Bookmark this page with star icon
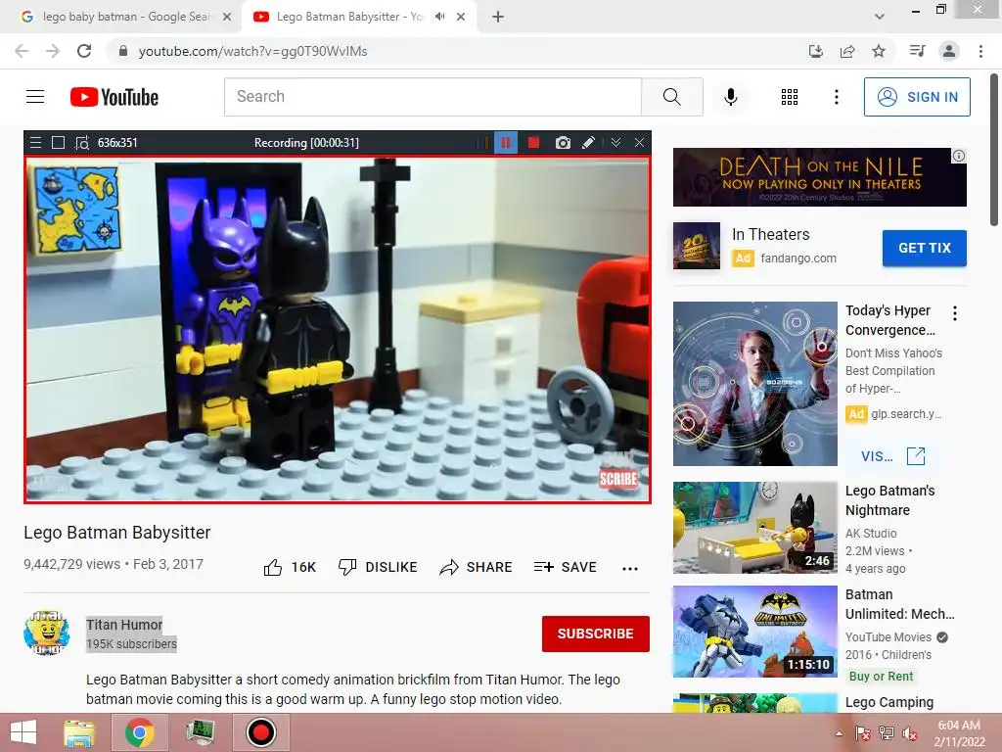Viewport: 1002px width, 752px height. tap(879, 51)
